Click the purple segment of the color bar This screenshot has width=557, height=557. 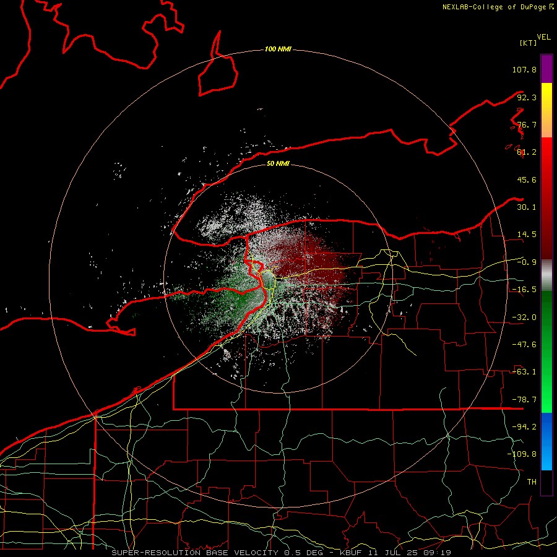pos(546,69)
